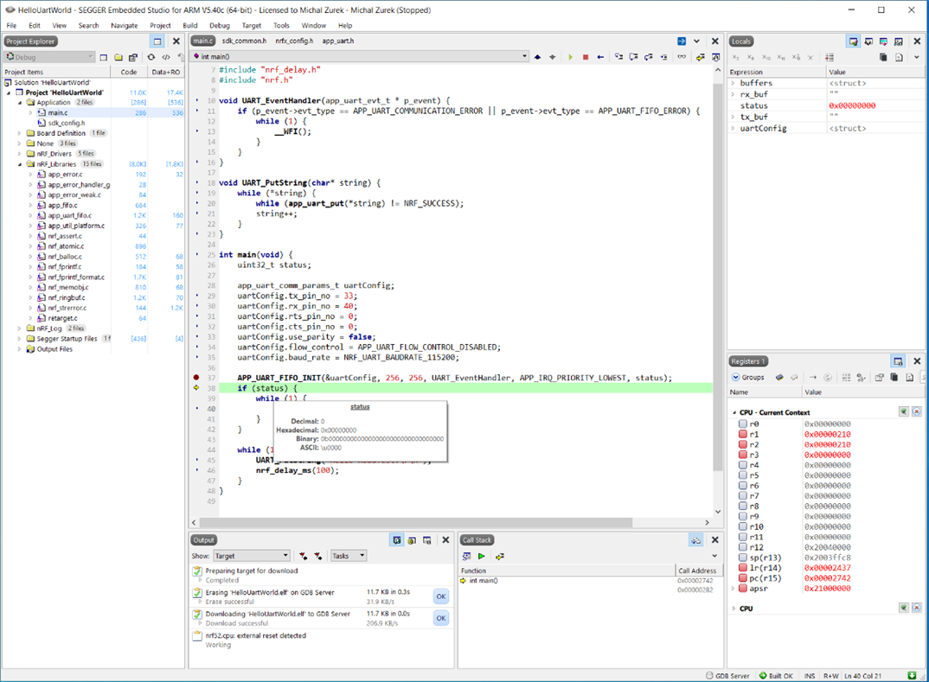
Task: Click OK button next to Erasing task
Action: [440, 596]
